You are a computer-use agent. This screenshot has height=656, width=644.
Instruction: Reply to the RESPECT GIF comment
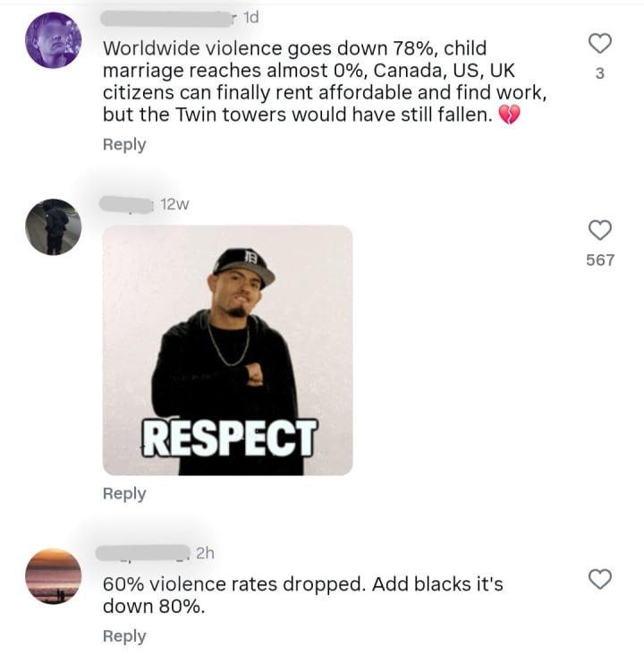(124, 493)
